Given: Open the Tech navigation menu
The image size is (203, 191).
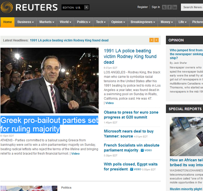Looking at the screenshot, I should (x=101, y=22).
